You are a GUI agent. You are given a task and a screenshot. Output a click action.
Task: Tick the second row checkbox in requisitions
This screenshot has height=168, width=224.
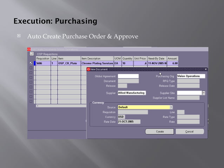point(31,68)
